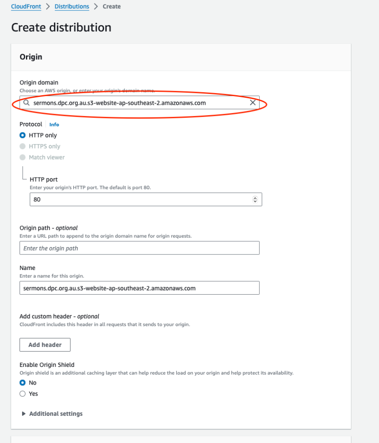
Task: Choose Yes for Enable Origin Shield
Action: (22, 394)
